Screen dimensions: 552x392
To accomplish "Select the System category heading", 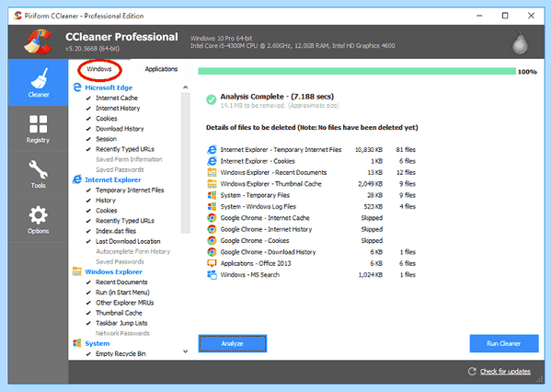I will coord(98,343).
